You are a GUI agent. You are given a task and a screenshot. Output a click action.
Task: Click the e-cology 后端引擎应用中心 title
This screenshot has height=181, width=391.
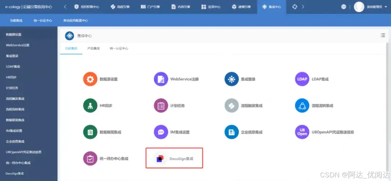coord(29,7)
